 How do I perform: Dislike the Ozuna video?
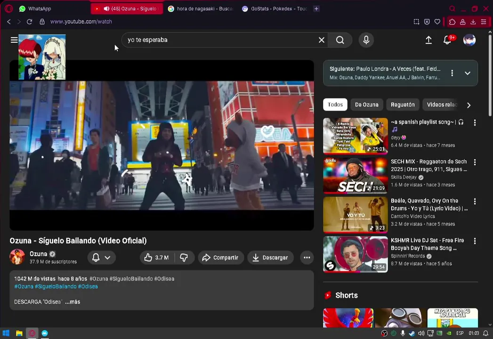[184, 258]
